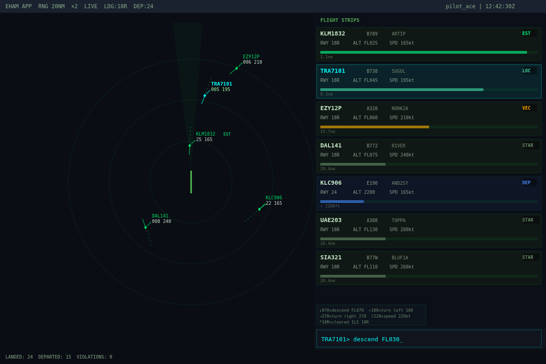This screenshot has width=546, height=364.
Task: Click the STAR status badge on UAE203
Action: [530, 220]
